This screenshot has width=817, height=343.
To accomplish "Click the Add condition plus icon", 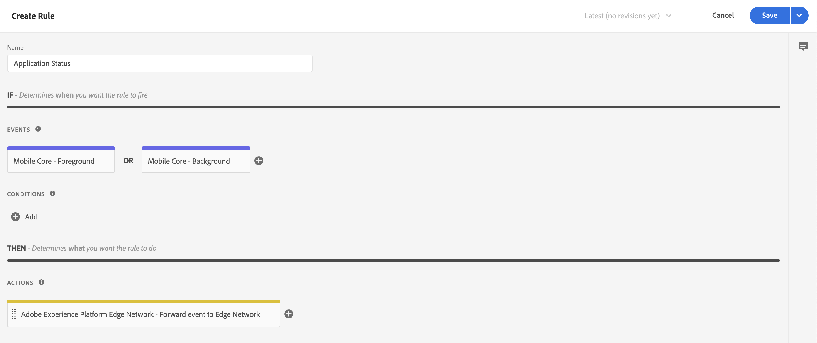I will (16, 217).
